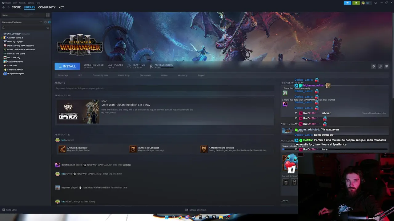Screen dimensions: 394x221
Task: Click the blue INSTALL button
Action: [67, 66]
